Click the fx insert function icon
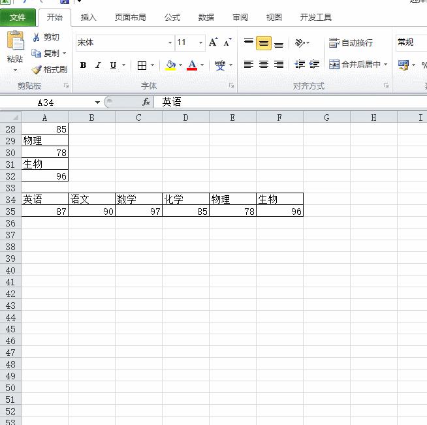This screenshot has width=427, height=425. click(x=146, y=102)
